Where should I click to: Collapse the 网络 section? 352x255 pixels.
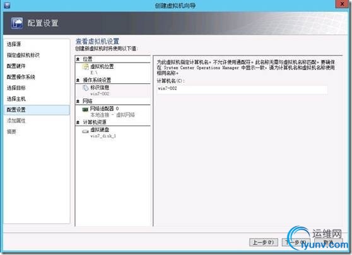pyautogui.click(x=78, y=102)
